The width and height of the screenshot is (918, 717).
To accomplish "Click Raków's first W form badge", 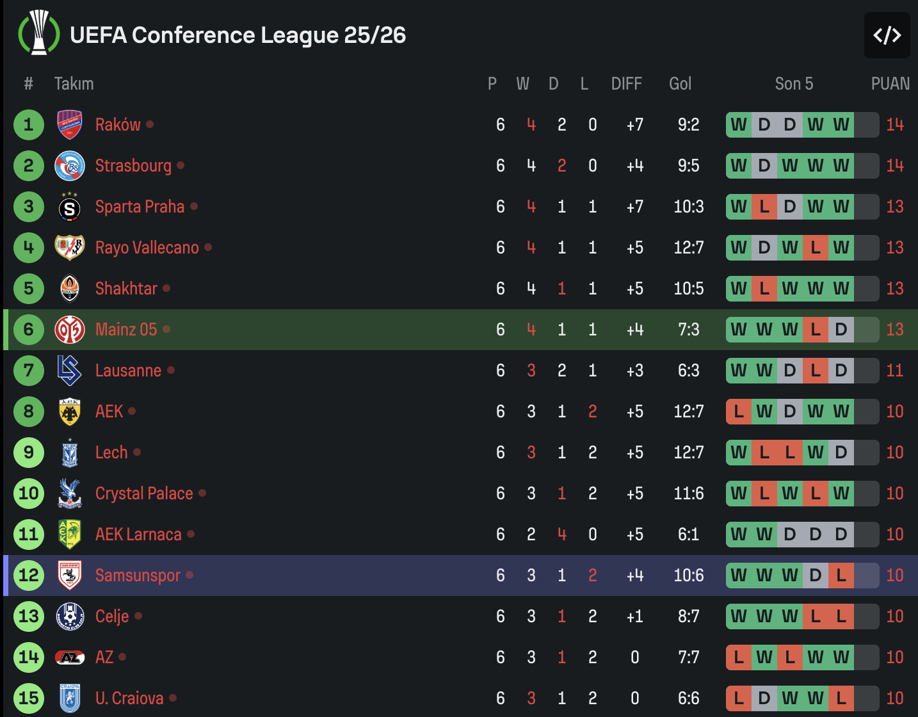I will [739, 125].
